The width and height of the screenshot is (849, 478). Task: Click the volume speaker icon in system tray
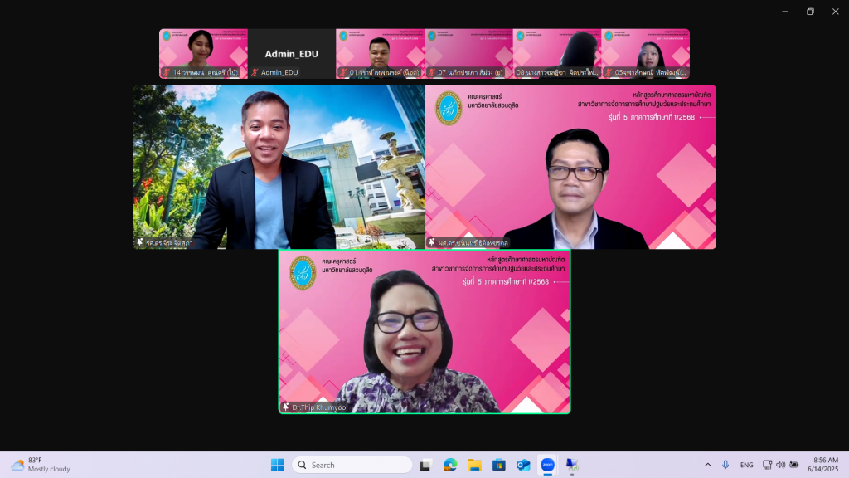[x=781, y=465]
